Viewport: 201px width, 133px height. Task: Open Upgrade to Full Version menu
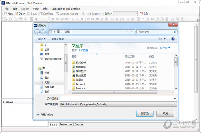tap(65, 9)
